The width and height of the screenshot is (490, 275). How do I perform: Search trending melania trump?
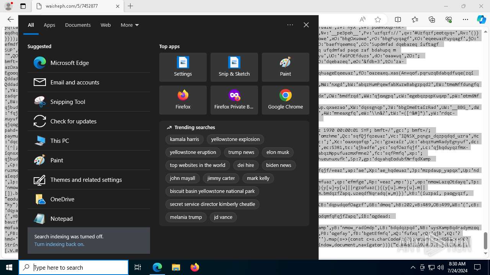coord(186,217)
